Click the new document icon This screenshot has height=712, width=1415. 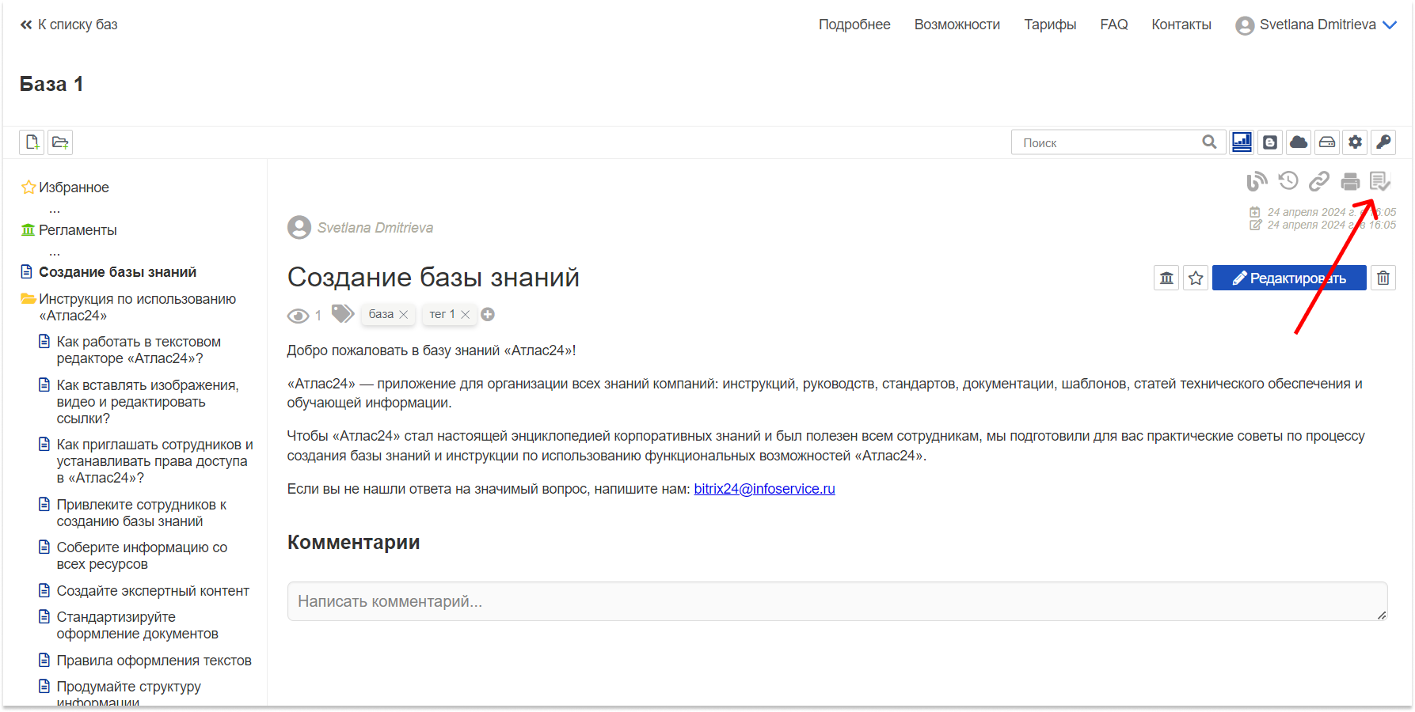(32, 142)
